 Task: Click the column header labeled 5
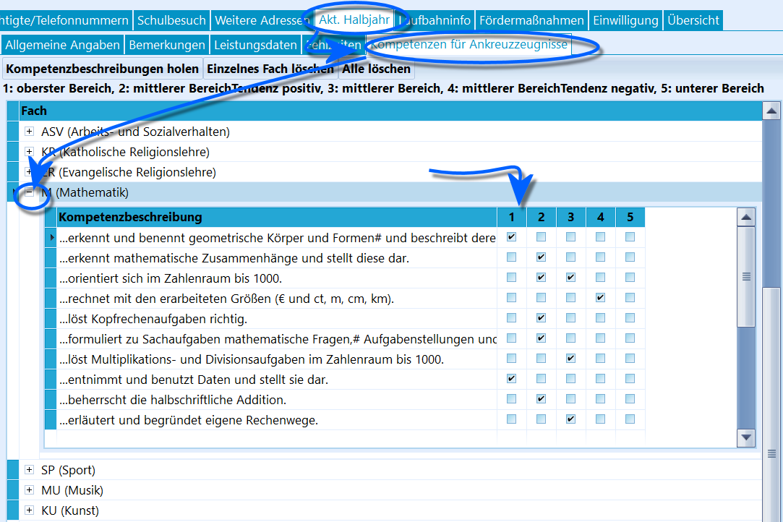pyautogui.click(x=630, y=218)
